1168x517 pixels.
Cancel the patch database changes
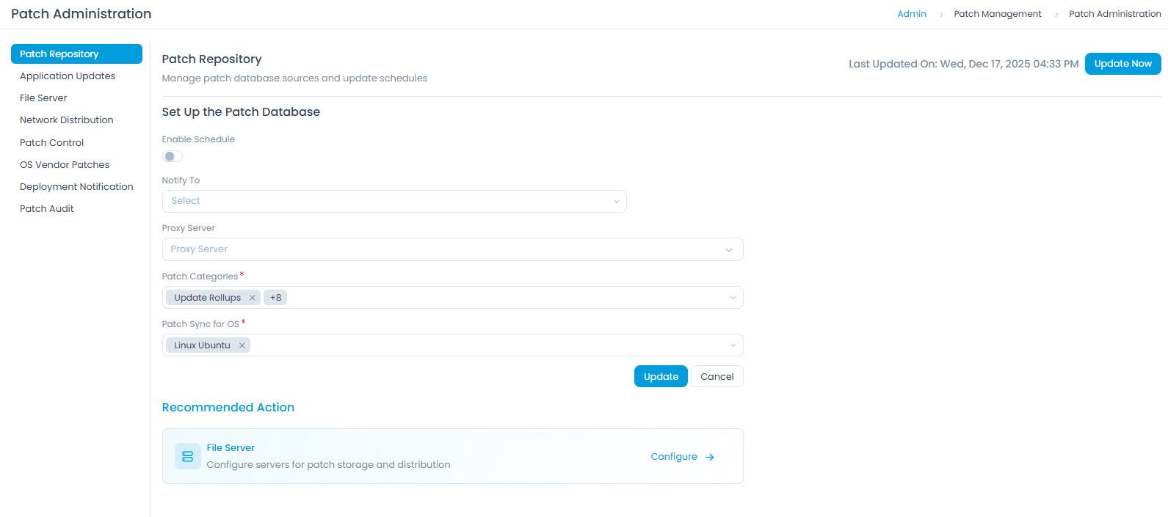[717, 375]
